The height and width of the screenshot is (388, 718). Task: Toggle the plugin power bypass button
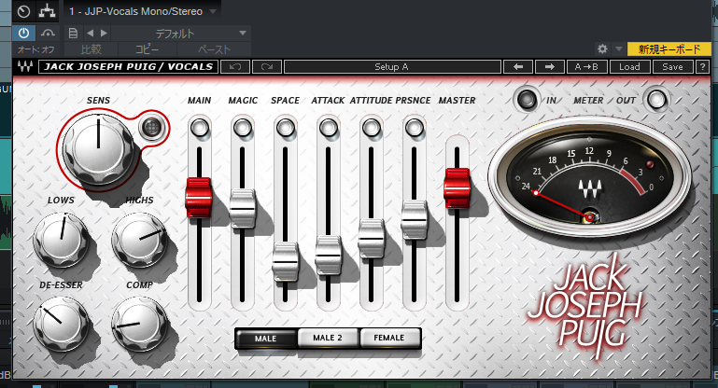(x=23, y=34)
